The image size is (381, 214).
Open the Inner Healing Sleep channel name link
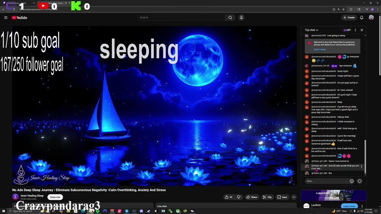(x=32, y=196)
